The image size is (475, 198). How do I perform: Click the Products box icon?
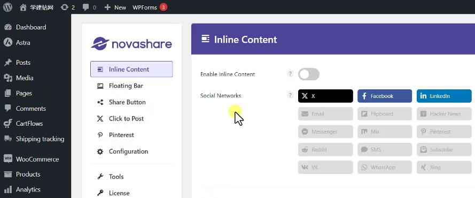8,174
